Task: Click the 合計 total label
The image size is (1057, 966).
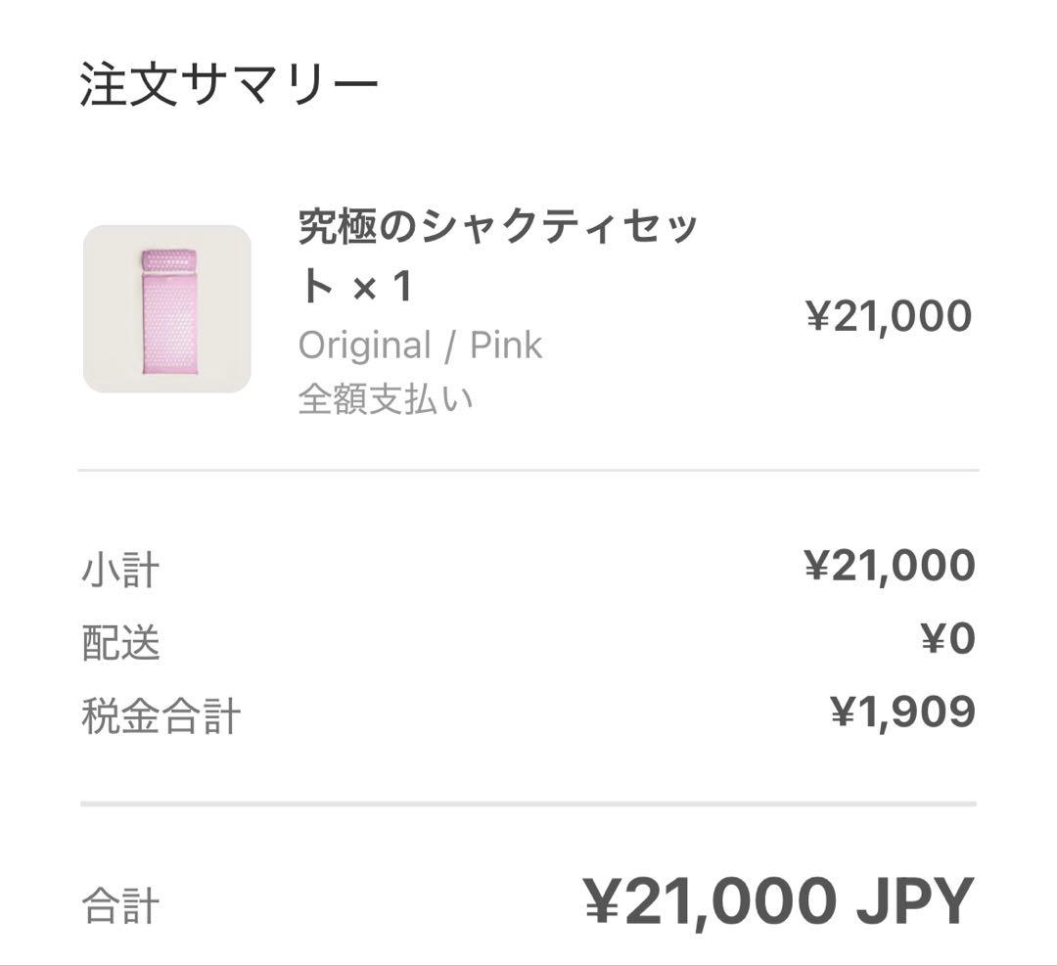Action: tap(119, 905)
